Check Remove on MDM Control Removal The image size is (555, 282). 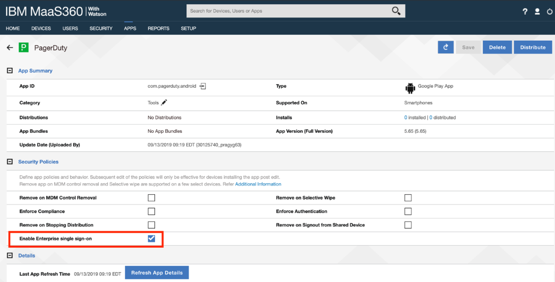click(152, 198)
